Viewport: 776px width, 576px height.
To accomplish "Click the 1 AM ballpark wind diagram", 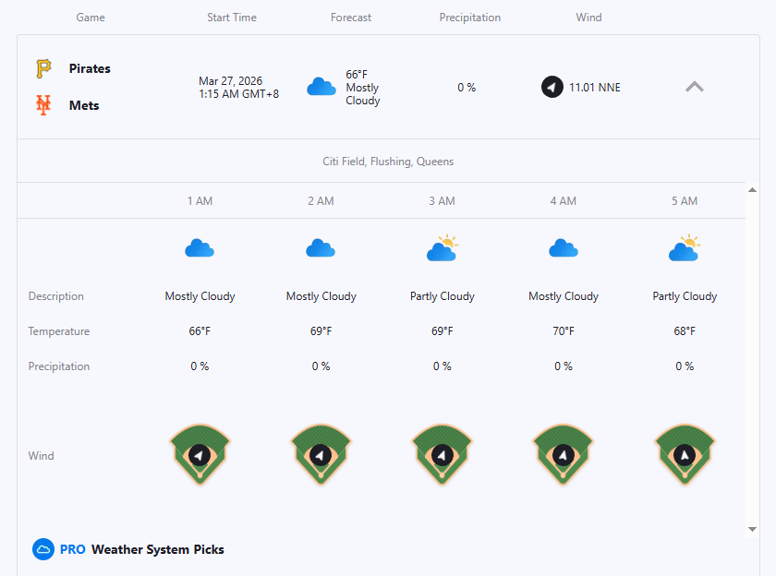I will 200,454.
